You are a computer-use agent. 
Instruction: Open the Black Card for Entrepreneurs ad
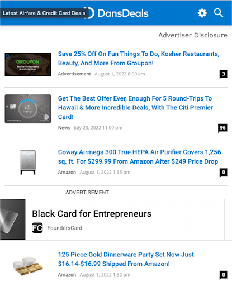[x=112, y=220]
